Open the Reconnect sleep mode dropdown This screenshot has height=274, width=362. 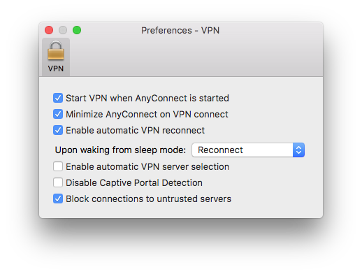[248, 150]
